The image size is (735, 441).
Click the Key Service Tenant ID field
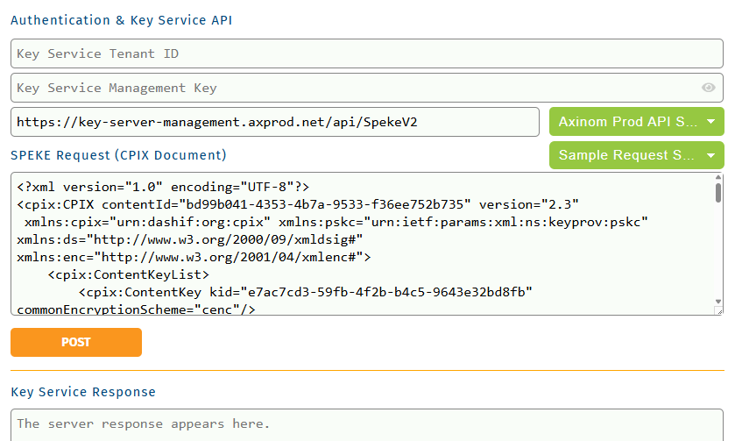[x=350, y=53]
